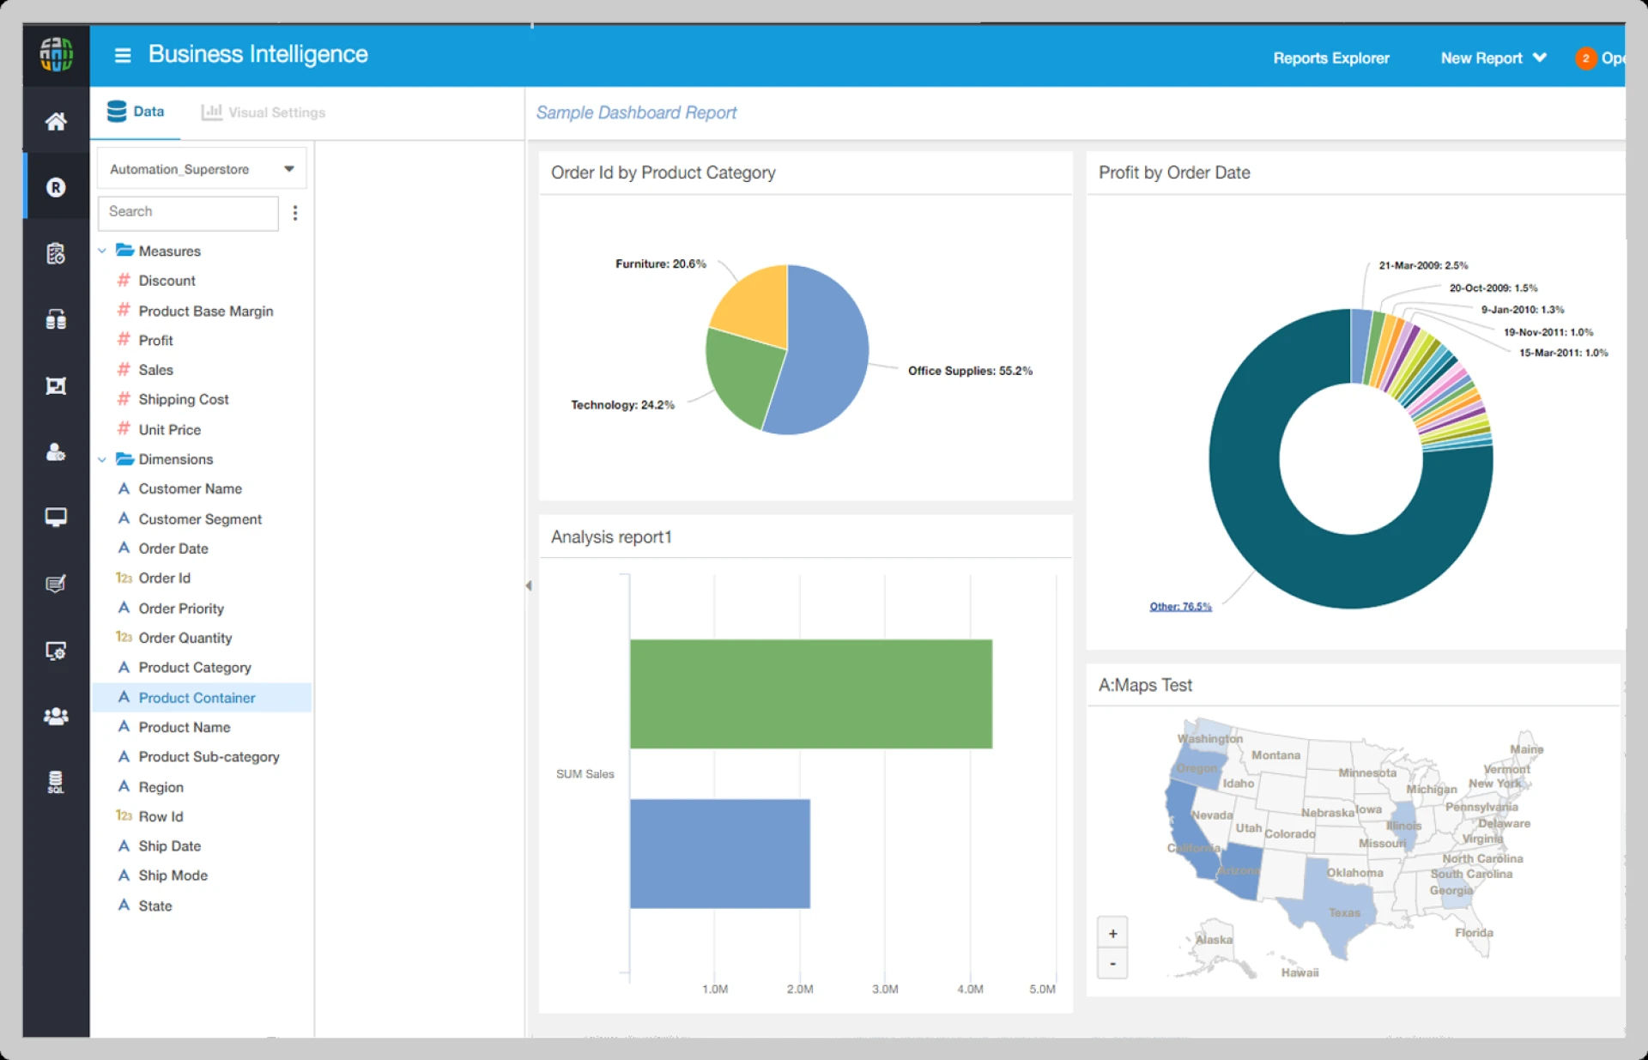Viewport: 1648px width, 1060px height.
Task: Click the Other: 76.5% link label
Action: tap(1180, 607)
